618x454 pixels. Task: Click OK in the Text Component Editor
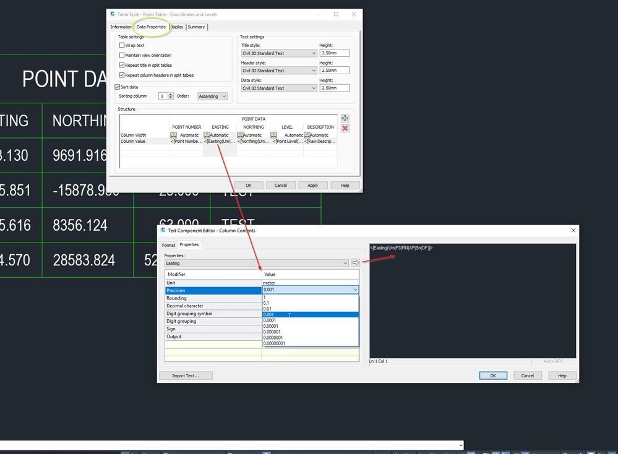click(x=493, y=375)
